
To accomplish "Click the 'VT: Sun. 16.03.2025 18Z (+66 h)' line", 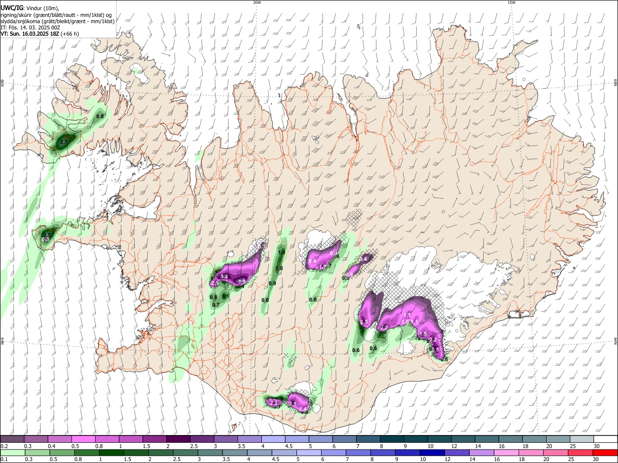I will pos(40,34).
